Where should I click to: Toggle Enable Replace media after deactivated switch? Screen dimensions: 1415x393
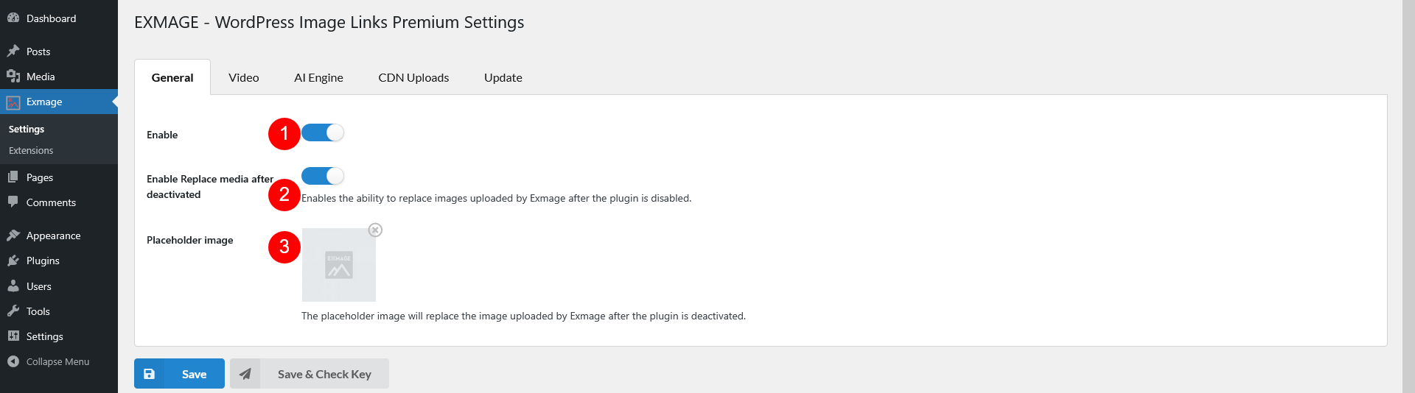coord(323,176)
